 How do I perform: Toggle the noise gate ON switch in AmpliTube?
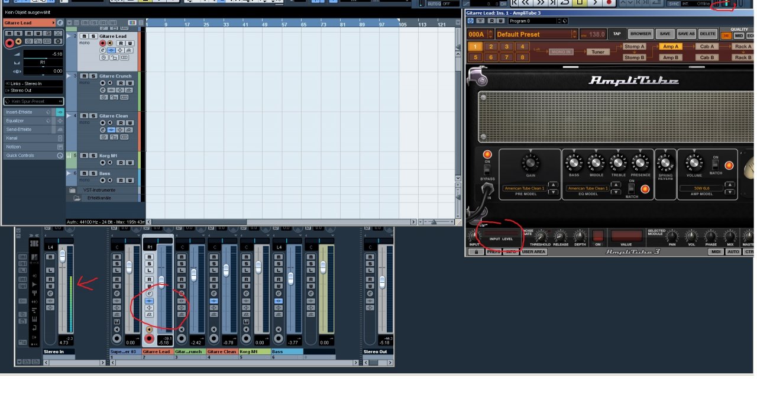(598, 236)
